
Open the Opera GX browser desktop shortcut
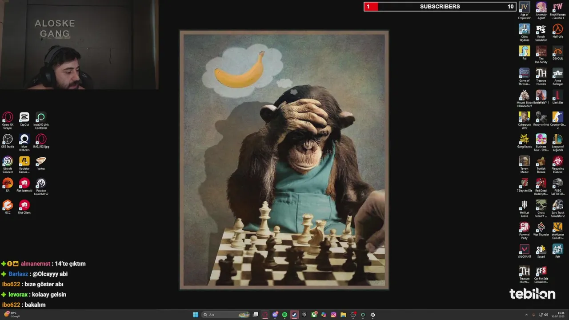coord(8,120)
